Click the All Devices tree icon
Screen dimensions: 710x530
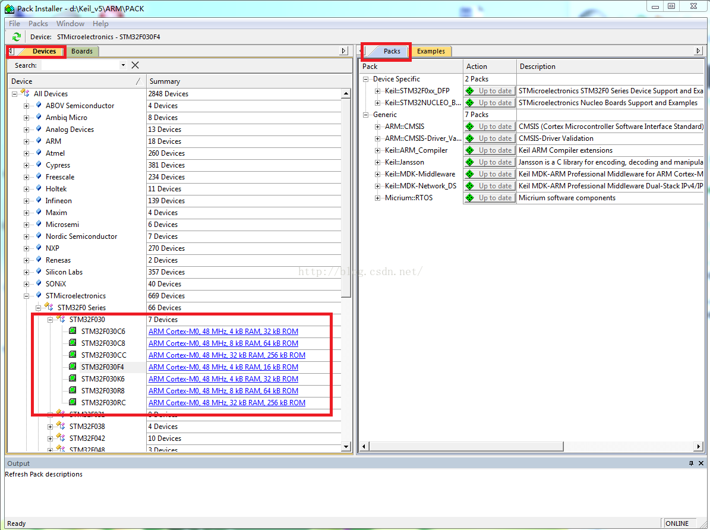click(26, 93)
